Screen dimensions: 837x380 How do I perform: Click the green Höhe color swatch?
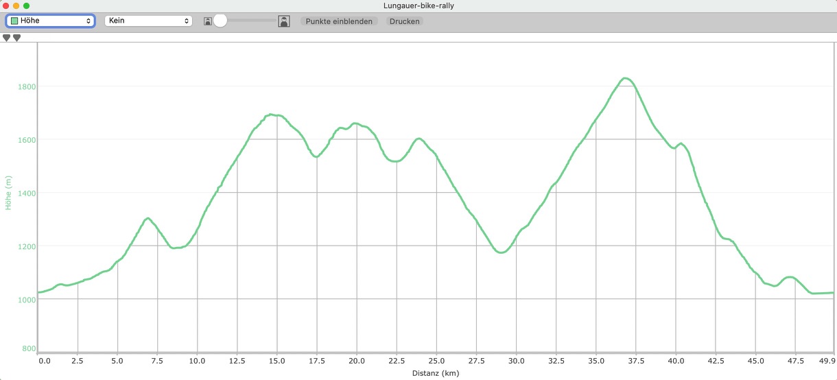click(x=14, y=21)
